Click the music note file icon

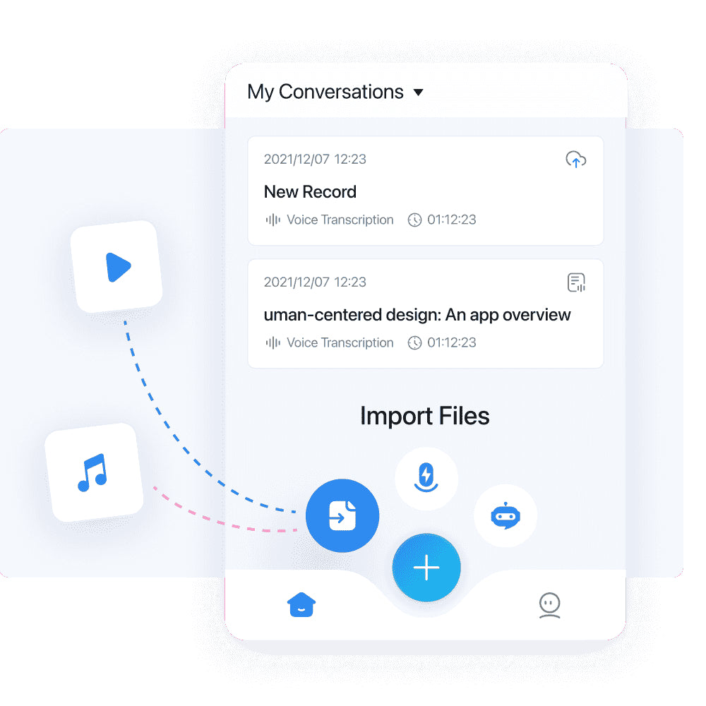(x=95, y=473)
